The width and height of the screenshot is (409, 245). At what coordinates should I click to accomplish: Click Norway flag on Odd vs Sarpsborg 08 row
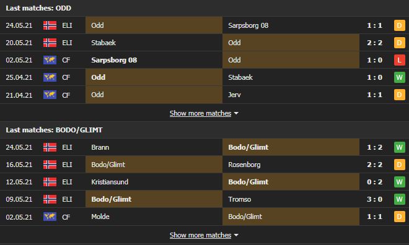coord(50,25)
